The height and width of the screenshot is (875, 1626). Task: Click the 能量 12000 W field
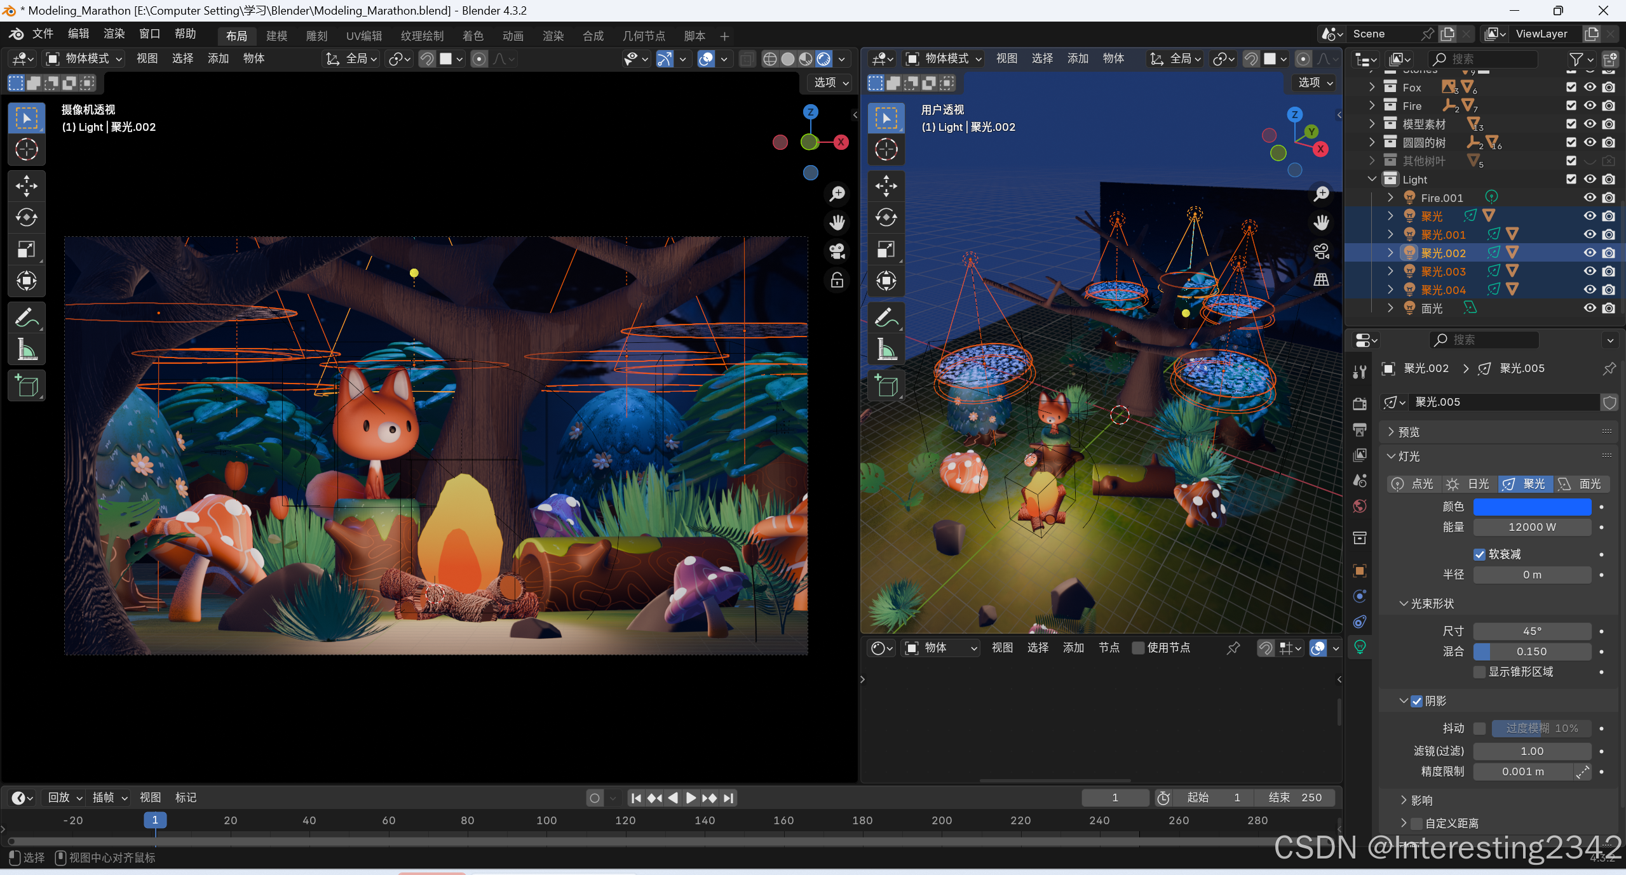click(x=1531, y=527)
